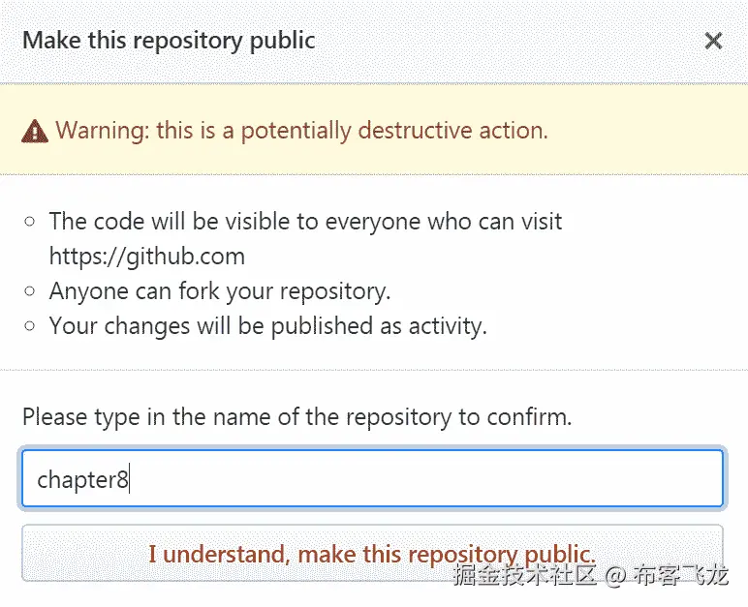Click the 布客飞龙 watermark name

[680, 576]
